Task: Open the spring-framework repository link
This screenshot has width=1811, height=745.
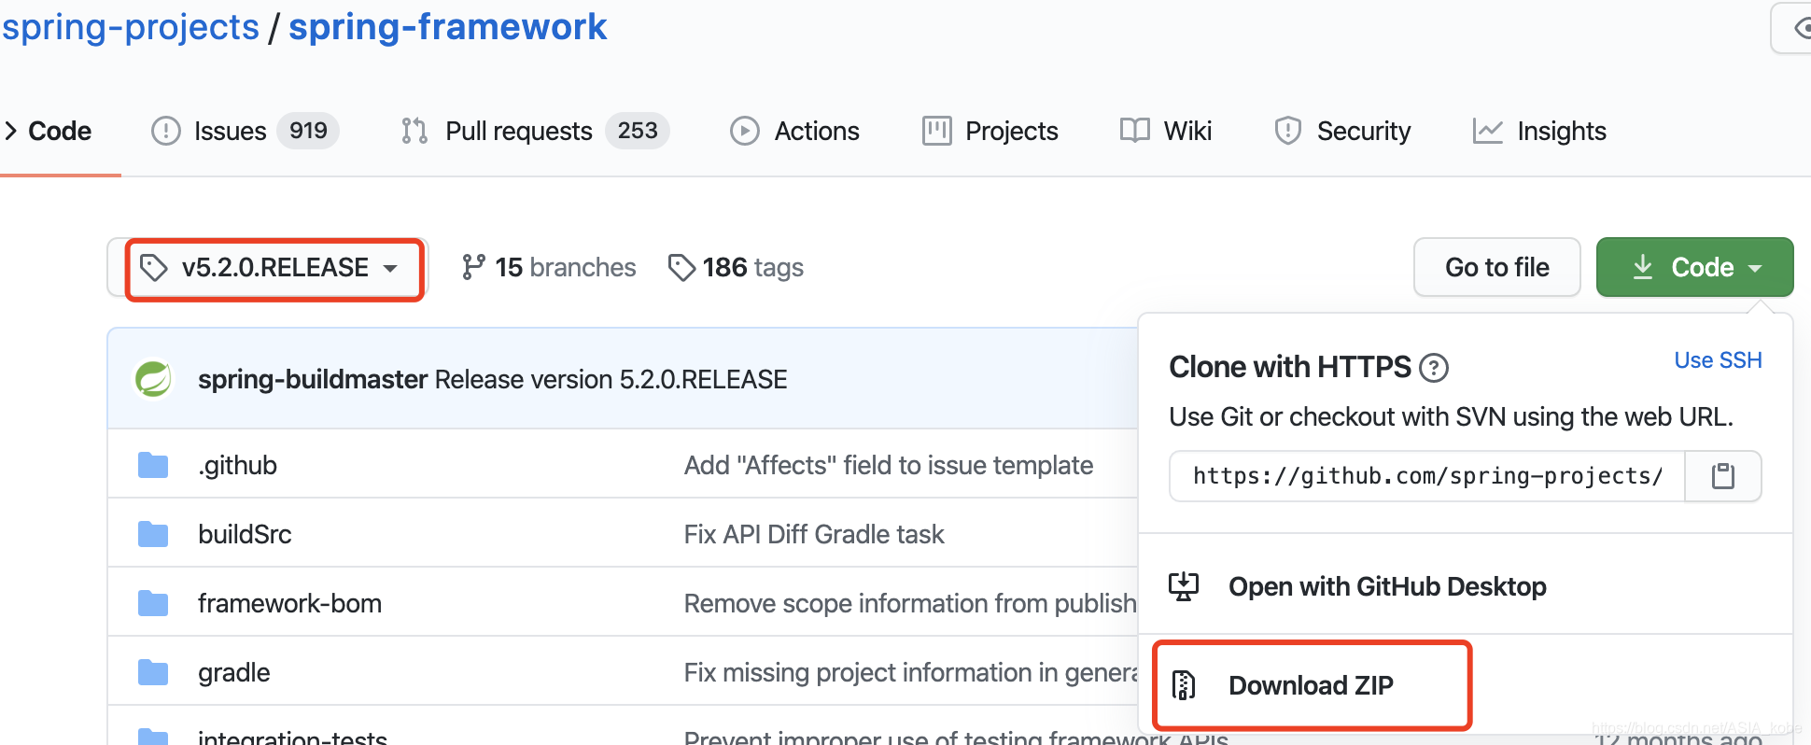Action: coord(447,27)
